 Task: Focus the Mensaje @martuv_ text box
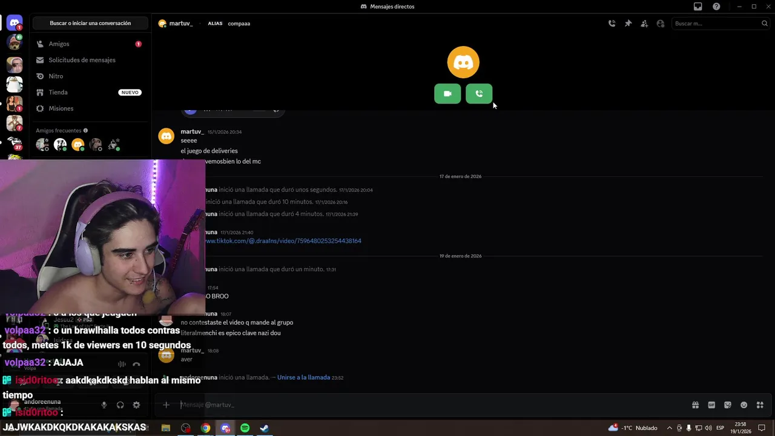pos(433,405)
